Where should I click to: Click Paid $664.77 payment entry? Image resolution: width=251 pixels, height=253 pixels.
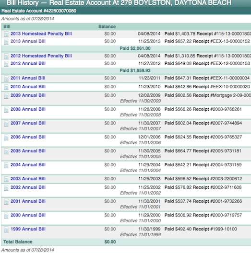click(203, 151)
